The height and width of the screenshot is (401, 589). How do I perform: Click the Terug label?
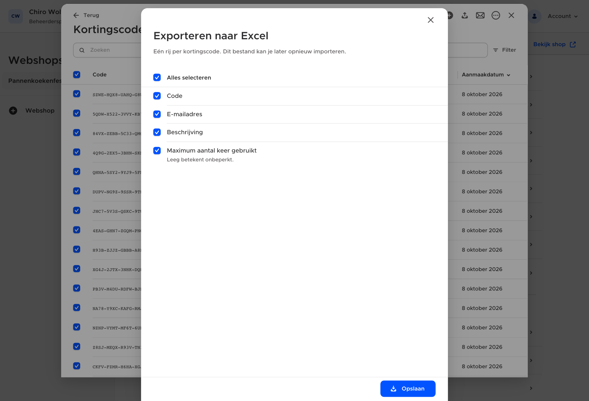91,15
